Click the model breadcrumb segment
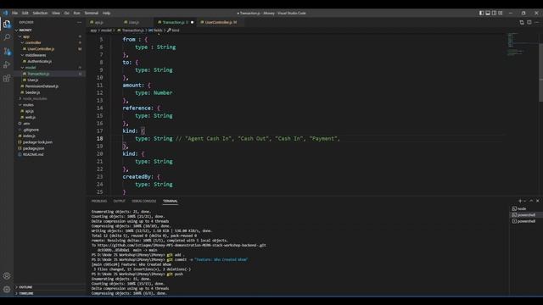The width and height of the screenshot is (543, 305). point(106,30)
